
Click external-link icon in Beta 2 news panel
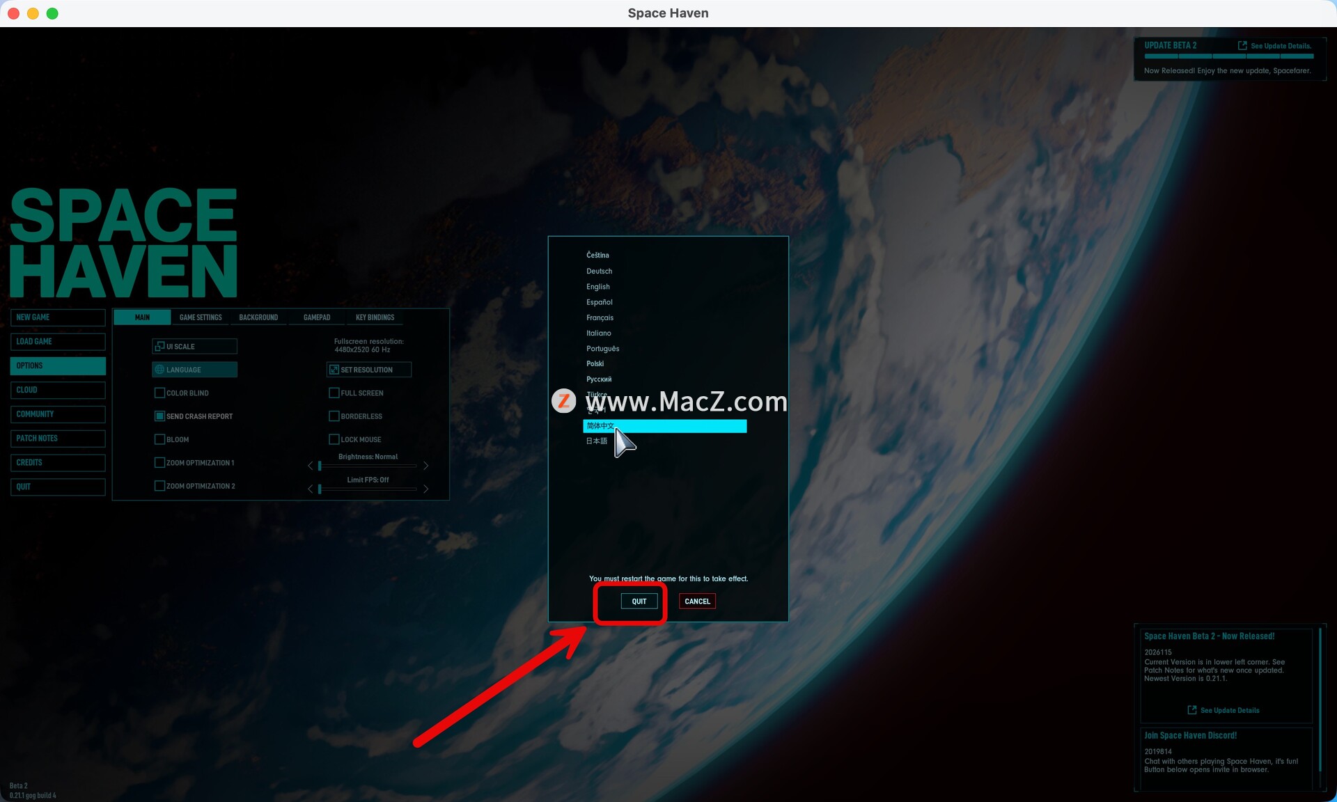point(1191,710)
